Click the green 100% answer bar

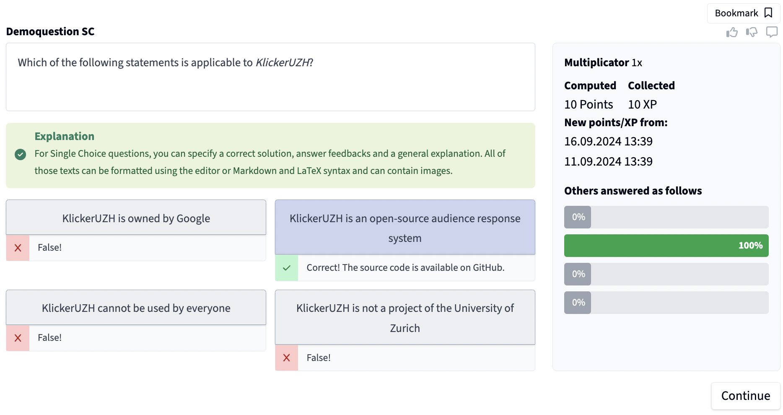pyautogui.click(x=666, y=246)
